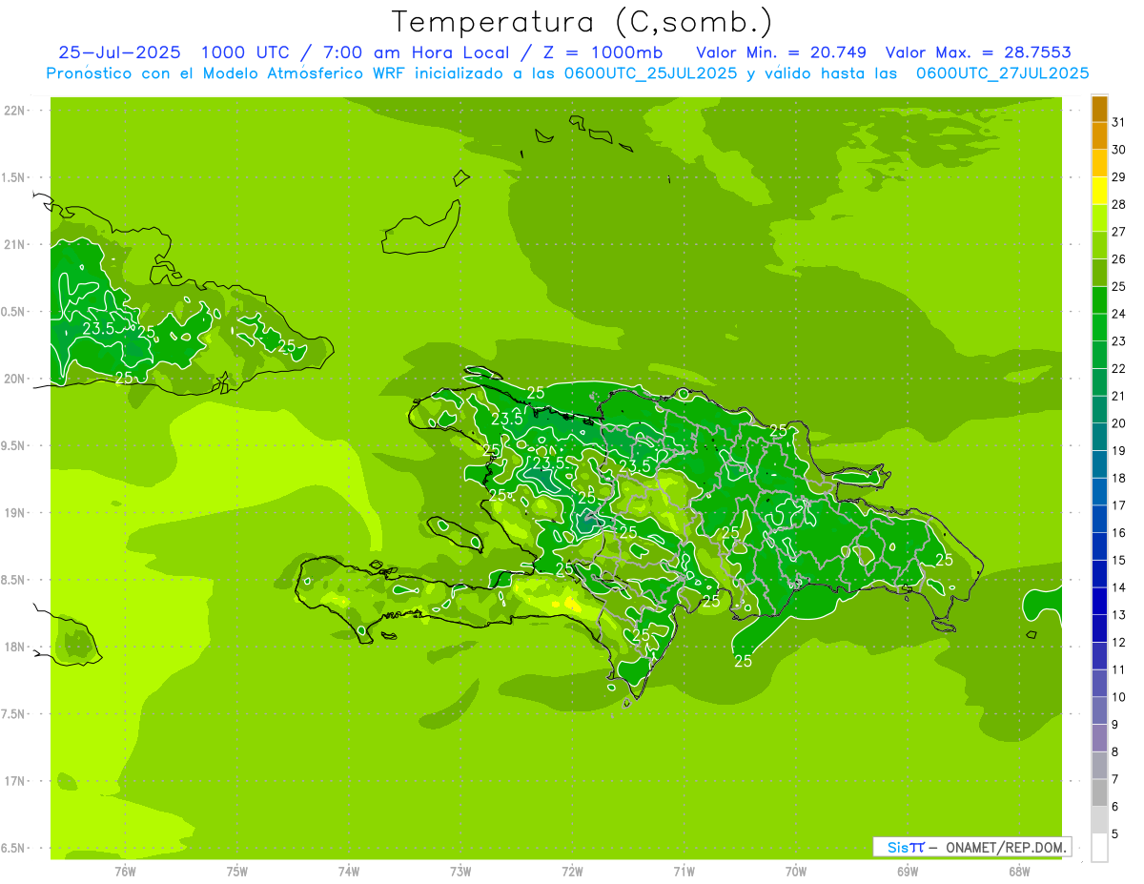Pick the orange swatch between legend 30 and 31
Viewport: 1144px width, 884px height.
tap(1099, 135)
